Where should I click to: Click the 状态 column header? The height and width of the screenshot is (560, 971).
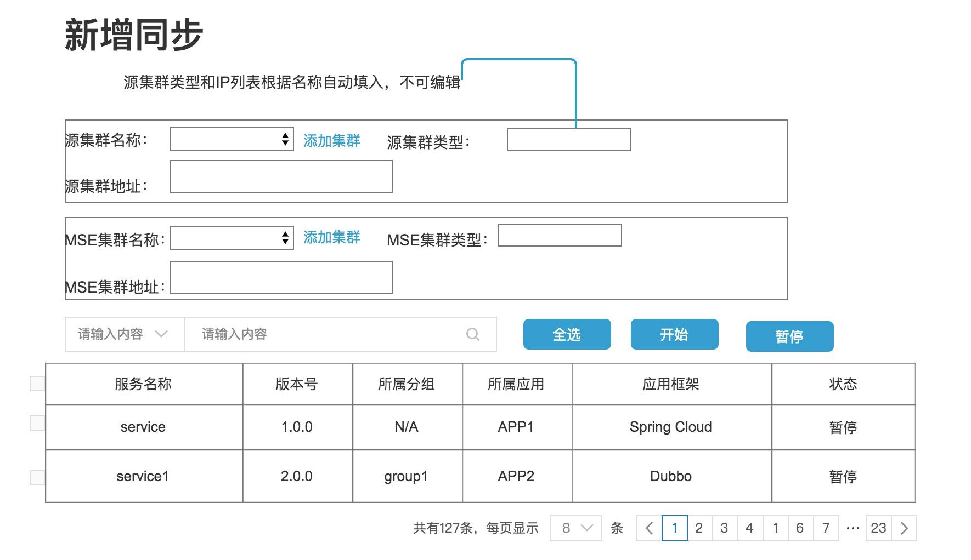843,384
